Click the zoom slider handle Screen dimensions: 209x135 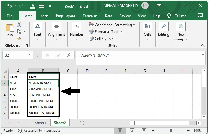[x=171, y=131]
